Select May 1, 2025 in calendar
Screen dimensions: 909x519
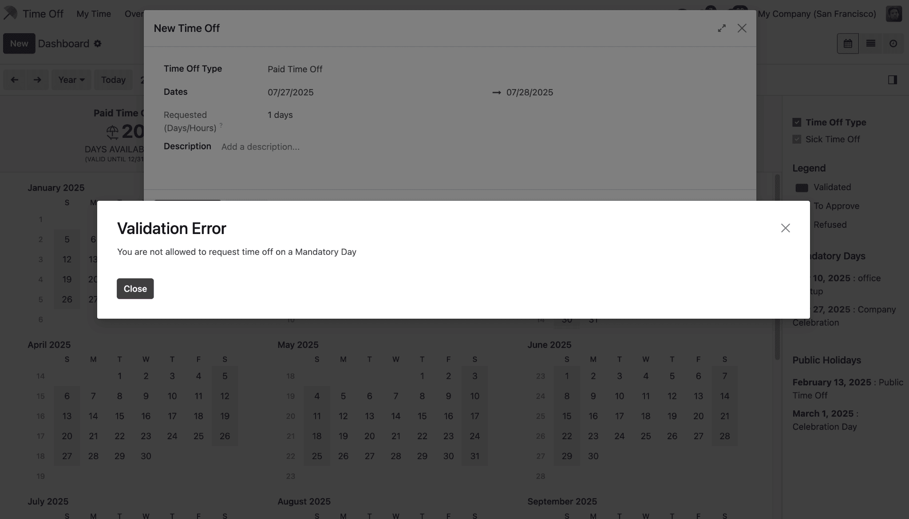click(x=422, y=376)
